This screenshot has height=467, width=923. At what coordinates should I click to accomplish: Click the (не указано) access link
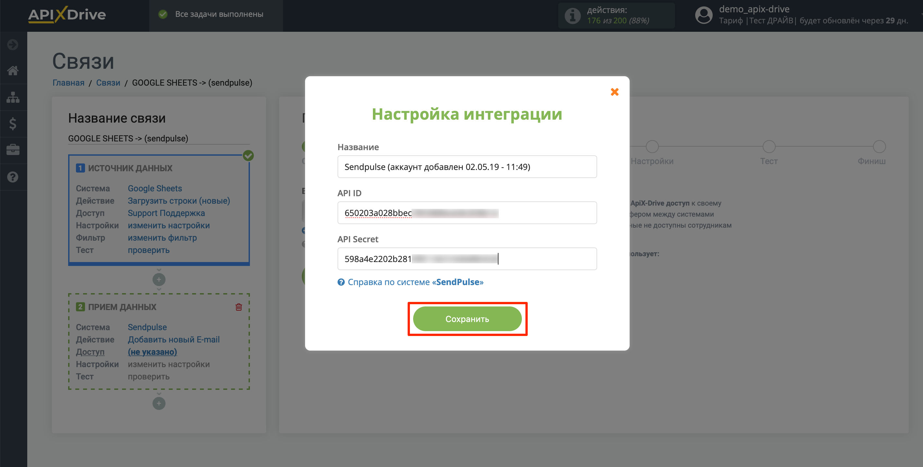coord(152,352)
